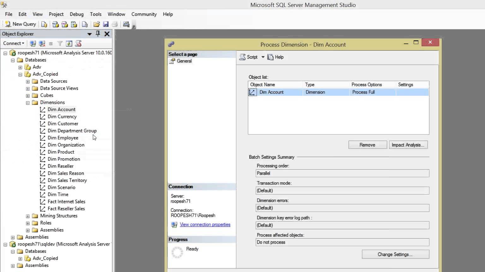The width and height of the screenshot is (485, 272).
Task: Expand the Adv database node
Action: pos(20,67)
